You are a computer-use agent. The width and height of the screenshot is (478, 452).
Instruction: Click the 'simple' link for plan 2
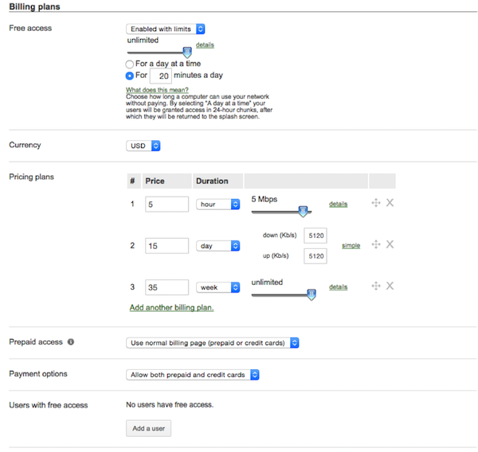(351, 245)
